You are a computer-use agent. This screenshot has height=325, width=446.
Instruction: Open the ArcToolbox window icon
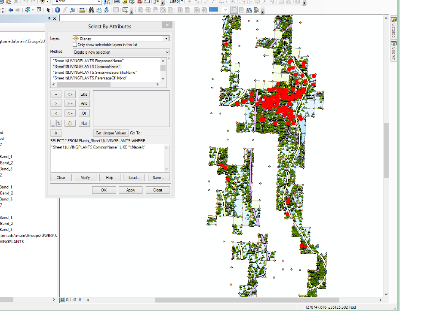coord(139,1)
